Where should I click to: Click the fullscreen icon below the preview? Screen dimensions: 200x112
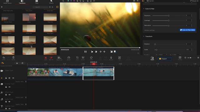coord(138,54)
